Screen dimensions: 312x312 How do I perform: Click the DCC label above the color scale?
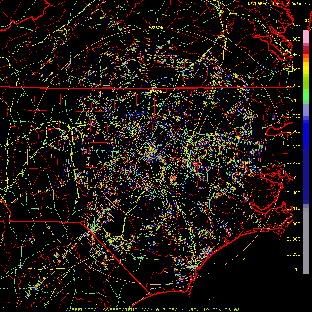click(x=305, y=21)
